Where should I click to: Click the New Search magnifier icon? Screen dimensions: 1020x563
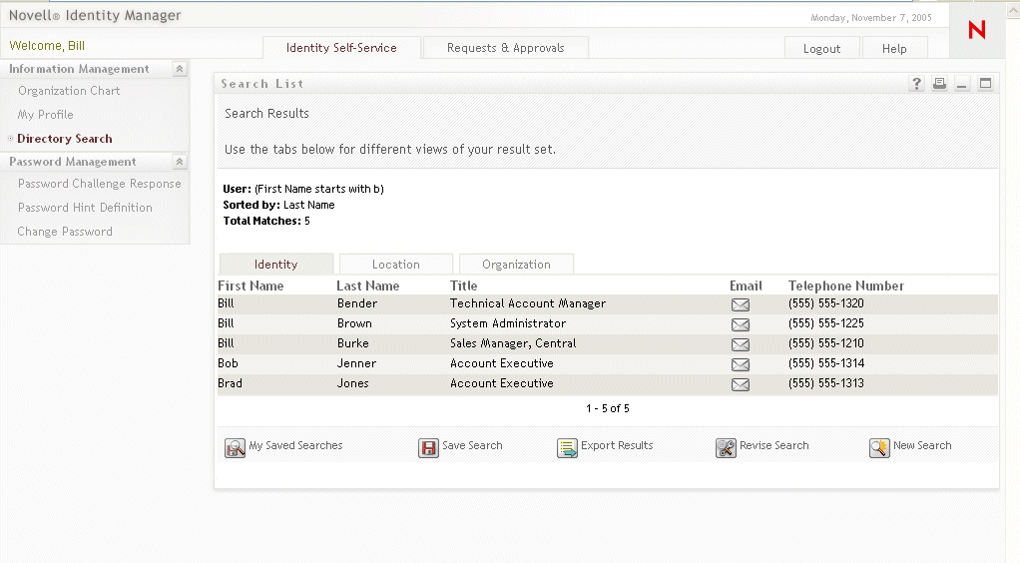point(879,448)
